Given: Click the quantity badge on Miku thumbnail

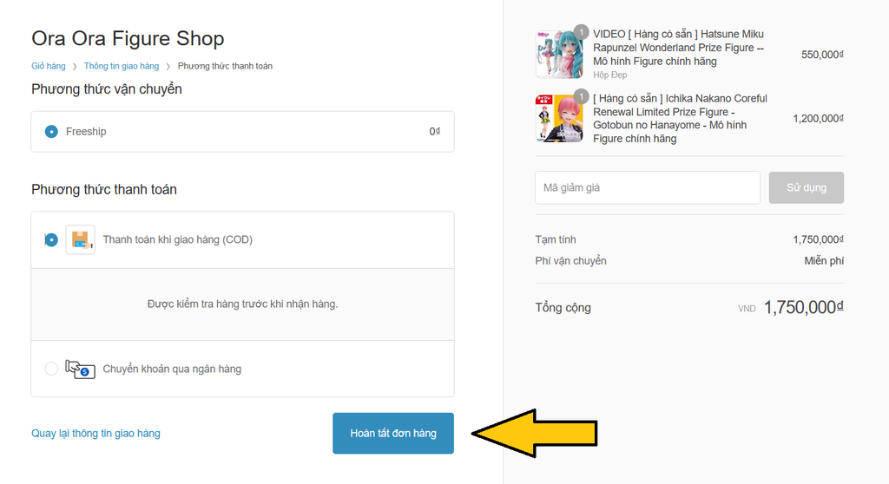Looking at the screenshot, I should (x=582, y=31).
